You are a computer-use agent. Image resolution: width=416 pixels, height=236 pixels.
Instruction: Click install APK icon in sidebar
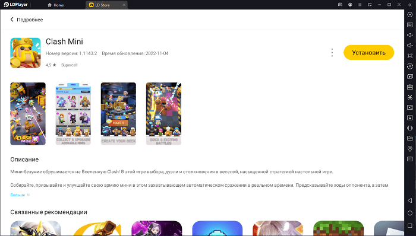[x=410, y=87]
